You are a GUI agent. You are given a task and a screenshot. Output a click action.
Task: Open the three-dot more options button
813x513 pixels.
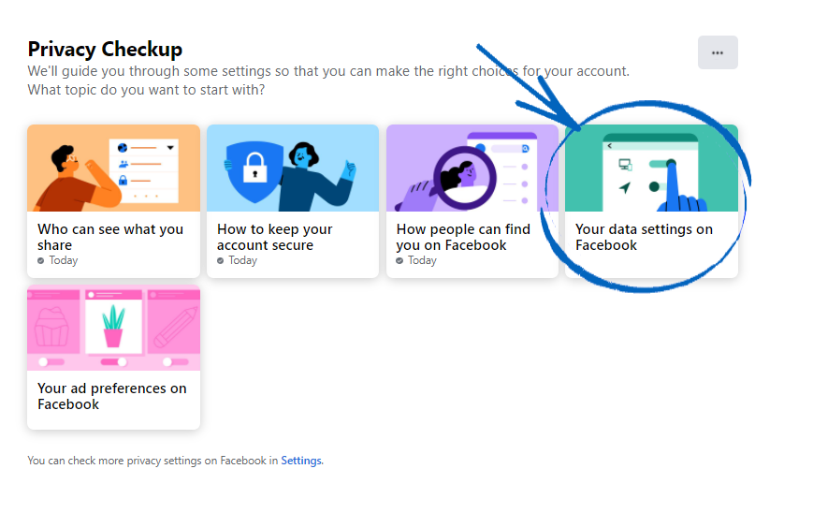[718, 52]
